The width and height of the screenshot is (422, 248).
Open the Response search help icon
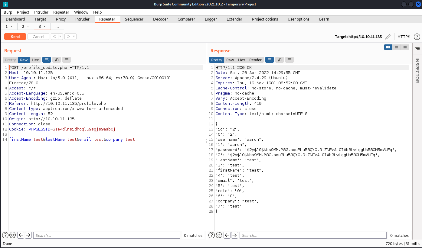[x=212, y=235]
